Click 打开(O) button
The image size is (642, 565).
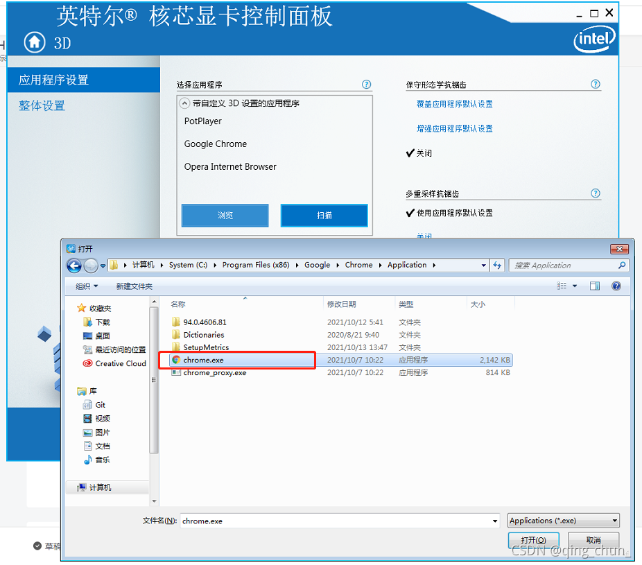(534, 540)
